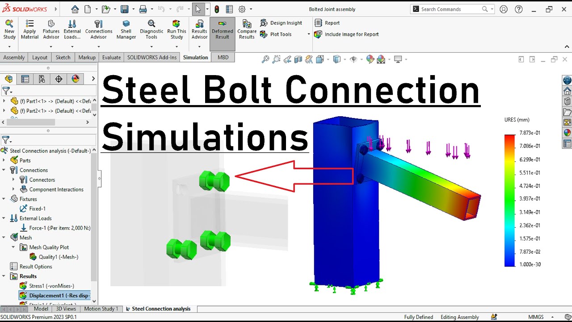Viewport: 572px width, 322px height.
Task: Click Compare Results
Action: coord(246,30)
